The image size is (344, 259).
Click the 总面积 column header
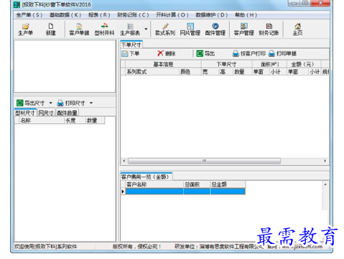coord(197,184)
